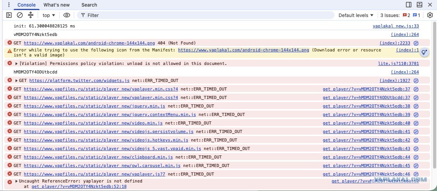The image size is (437, 191).
Task: Click the red error issues count badge
Action: (x=406, y=15)
